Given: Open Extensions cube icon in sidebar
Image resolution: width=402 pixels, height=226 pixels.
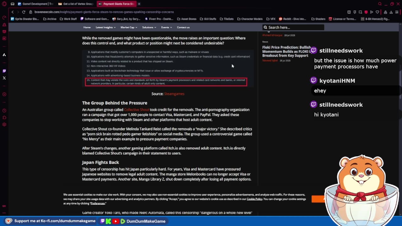Looking at the screenshot, I should 4,118.
